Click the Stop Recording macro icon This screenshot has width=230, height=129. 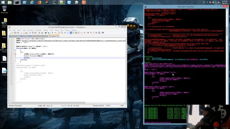click(91, 33)
